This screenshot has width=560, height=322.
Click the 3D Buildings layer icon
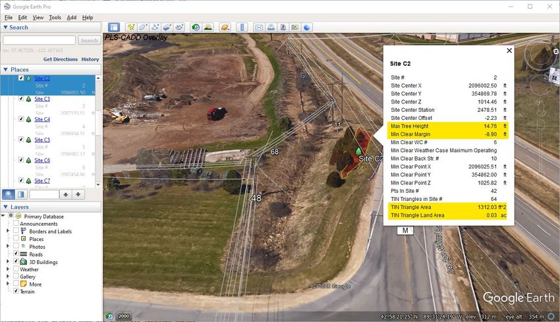tap(23, 261)
